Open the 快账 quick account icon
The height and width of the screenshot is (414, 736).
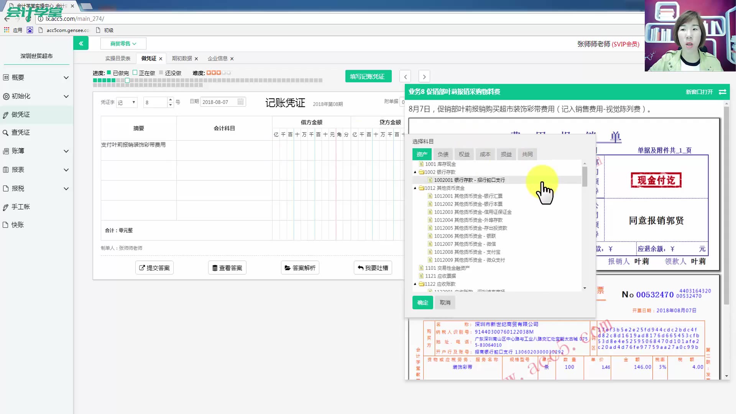(5, 225)
